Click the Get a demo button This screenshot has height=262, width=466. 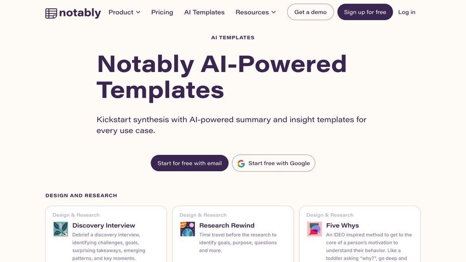310,12
